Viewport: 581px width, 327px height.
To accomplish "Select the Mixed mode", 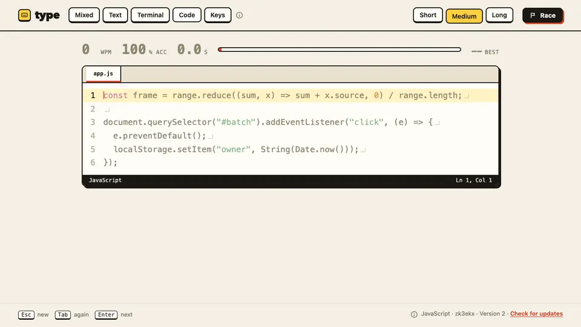I will click(x=84, y=15).
